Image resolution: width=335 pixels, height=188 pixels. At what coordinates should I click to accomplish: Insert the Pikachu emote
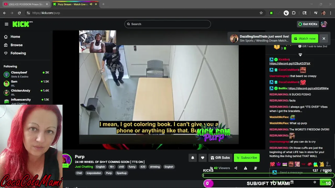click(322, 164)
